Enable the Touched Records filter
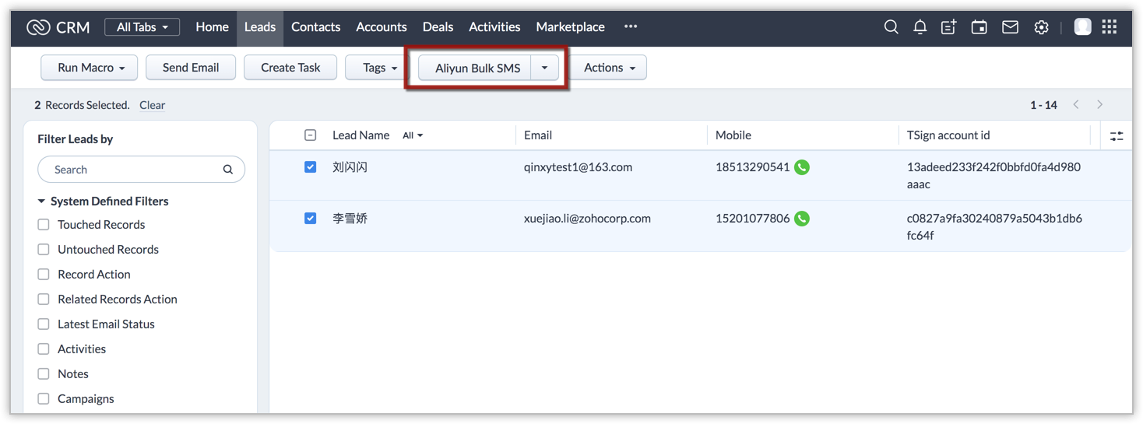Screen dimensions: 1143x424 44,225
